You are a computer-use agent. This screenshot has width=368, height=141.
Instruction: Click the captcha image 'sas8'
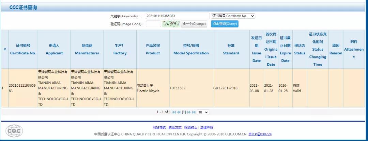(171, 24)
